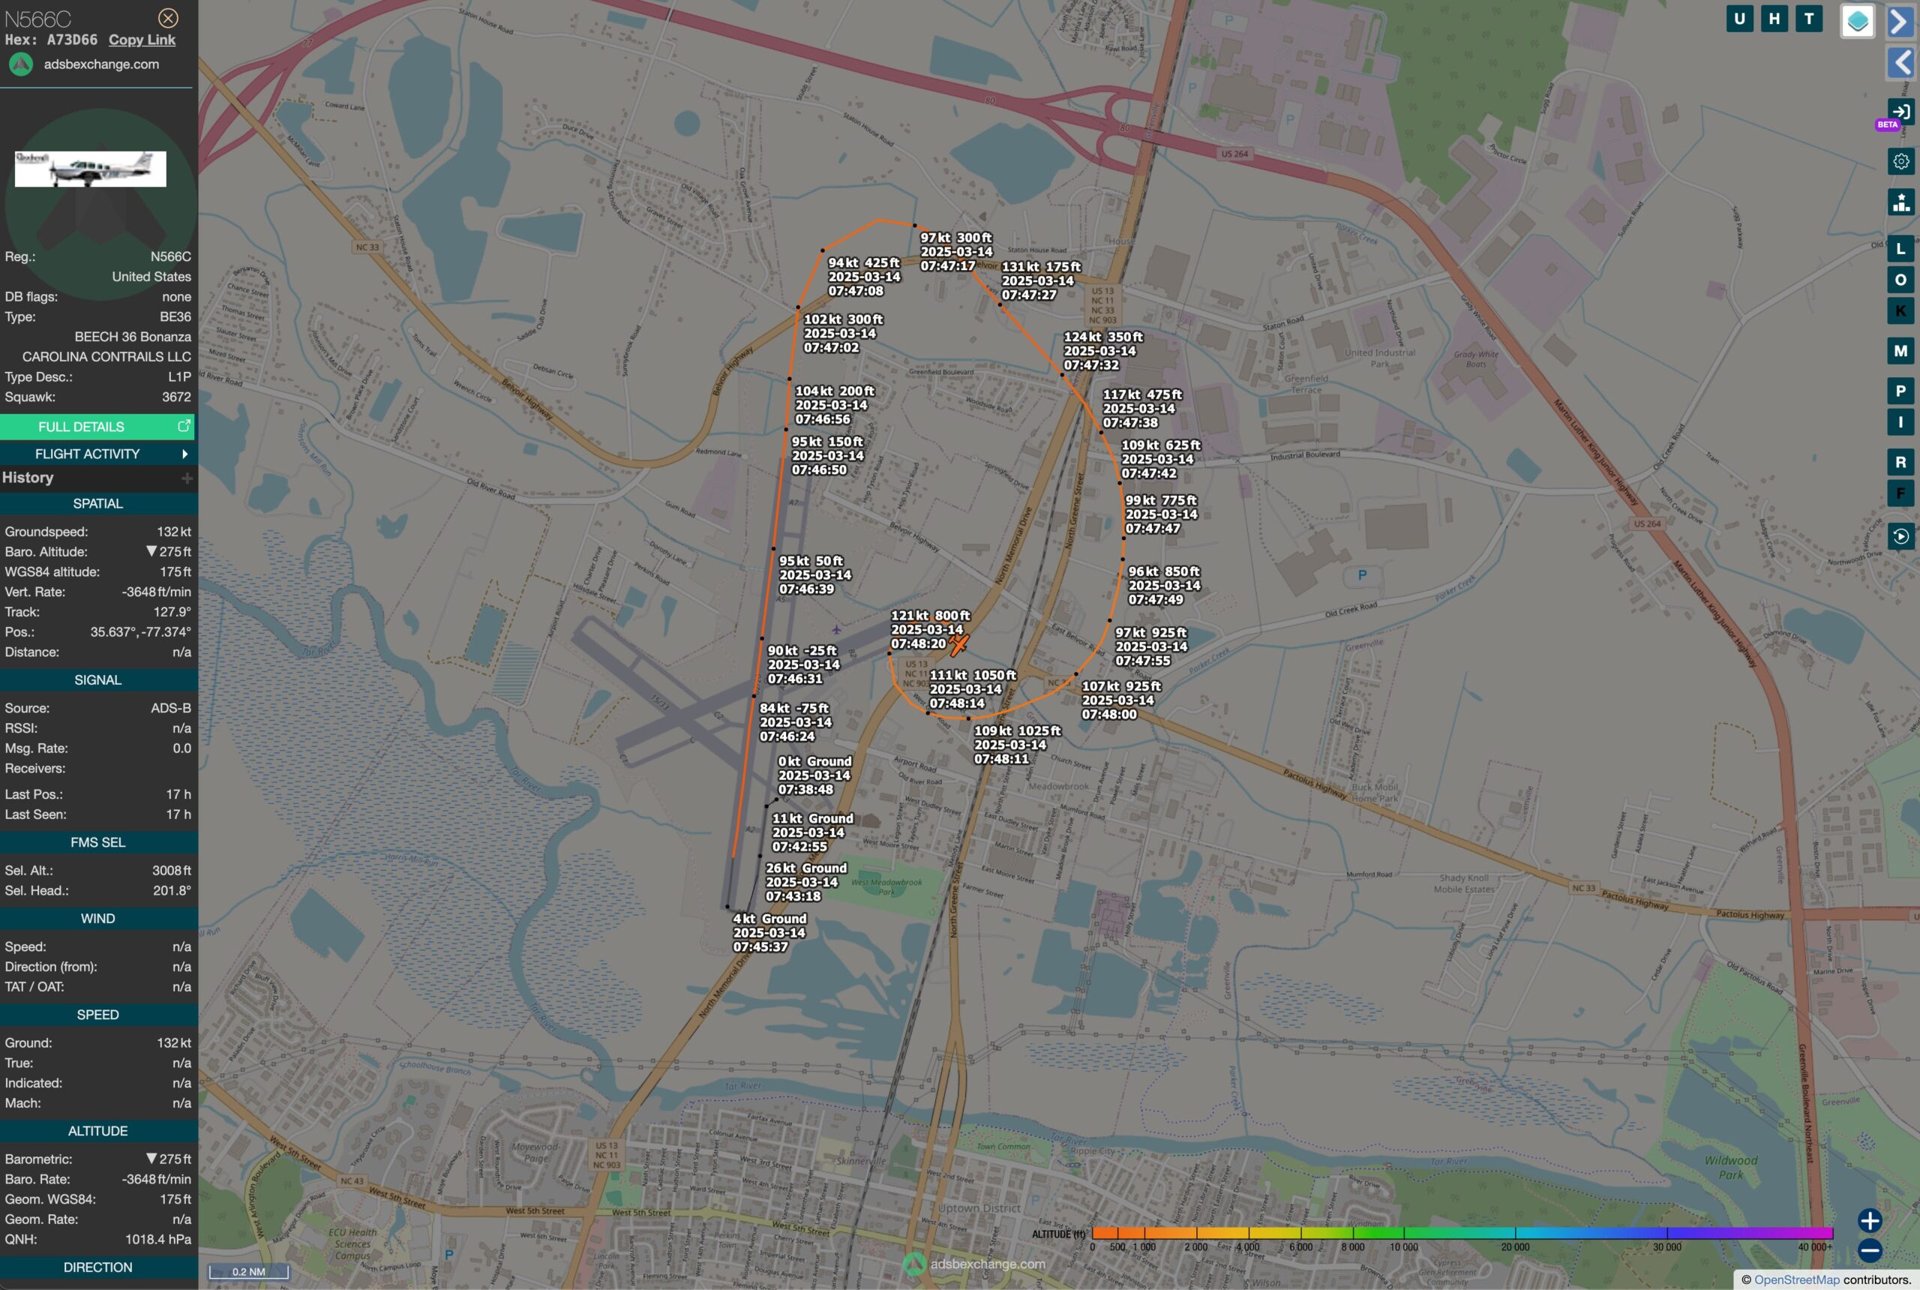Toggle the L map button
This screenshot has width=1920, height=1290.
click(x=1900, y=248)
